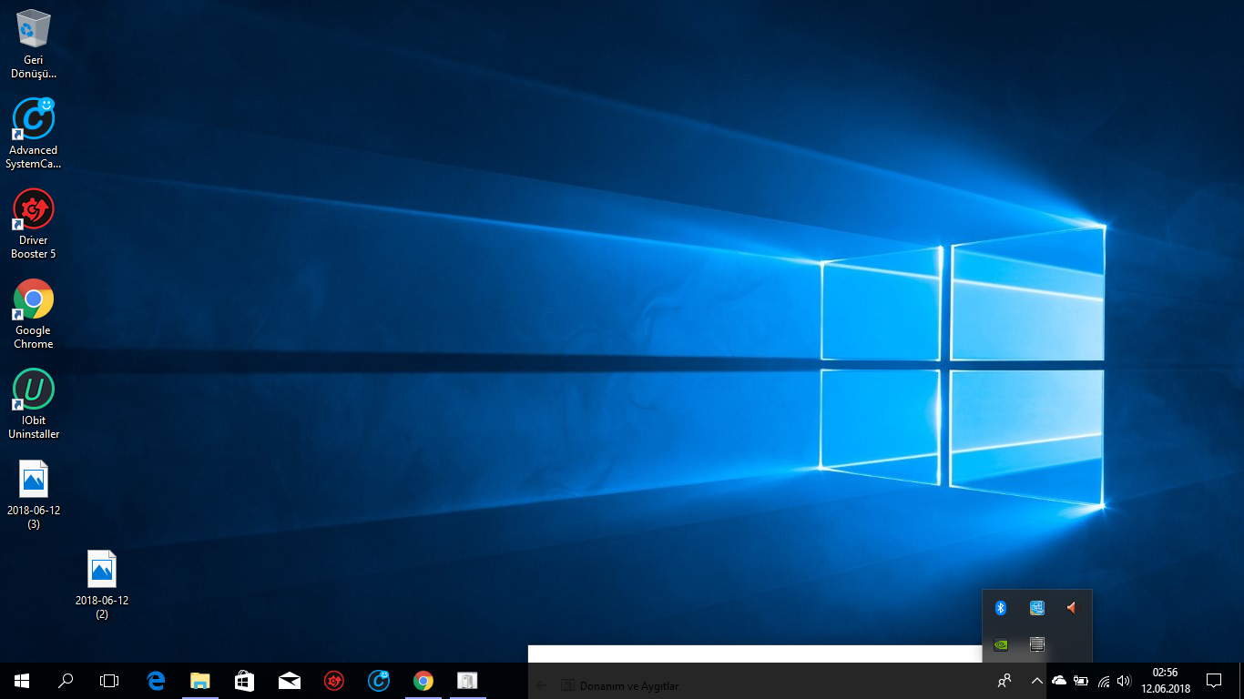Check the battery power status icon
Image resolution: width=1244 pixels, height=699 pixels.
pos(1081,681)
